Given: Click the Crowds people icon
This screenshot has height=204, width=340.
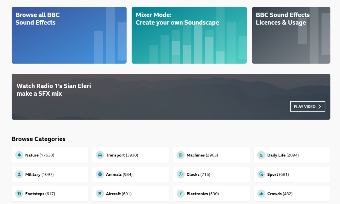Looking at the screenshot, I should pos(261,194).
